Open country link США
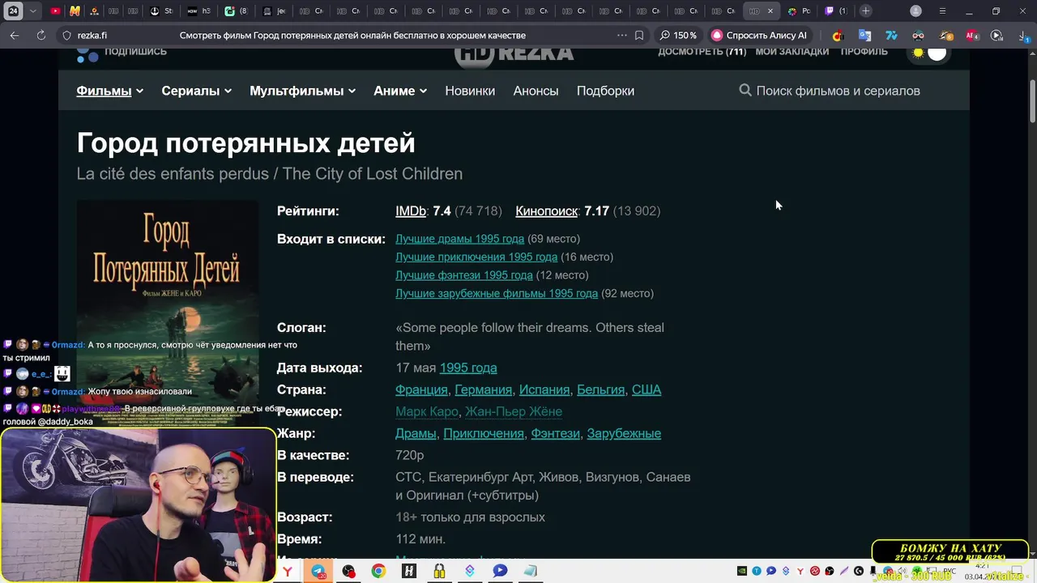The image size is (1037, 583). click(x=647, y=389)
